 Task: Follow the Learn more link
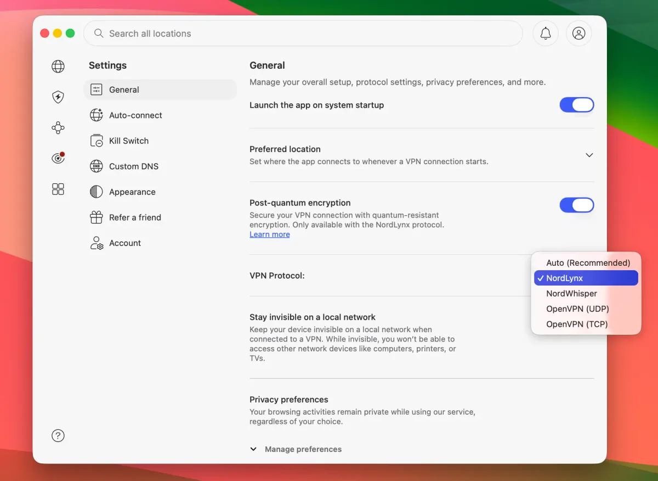pos(270,234)
